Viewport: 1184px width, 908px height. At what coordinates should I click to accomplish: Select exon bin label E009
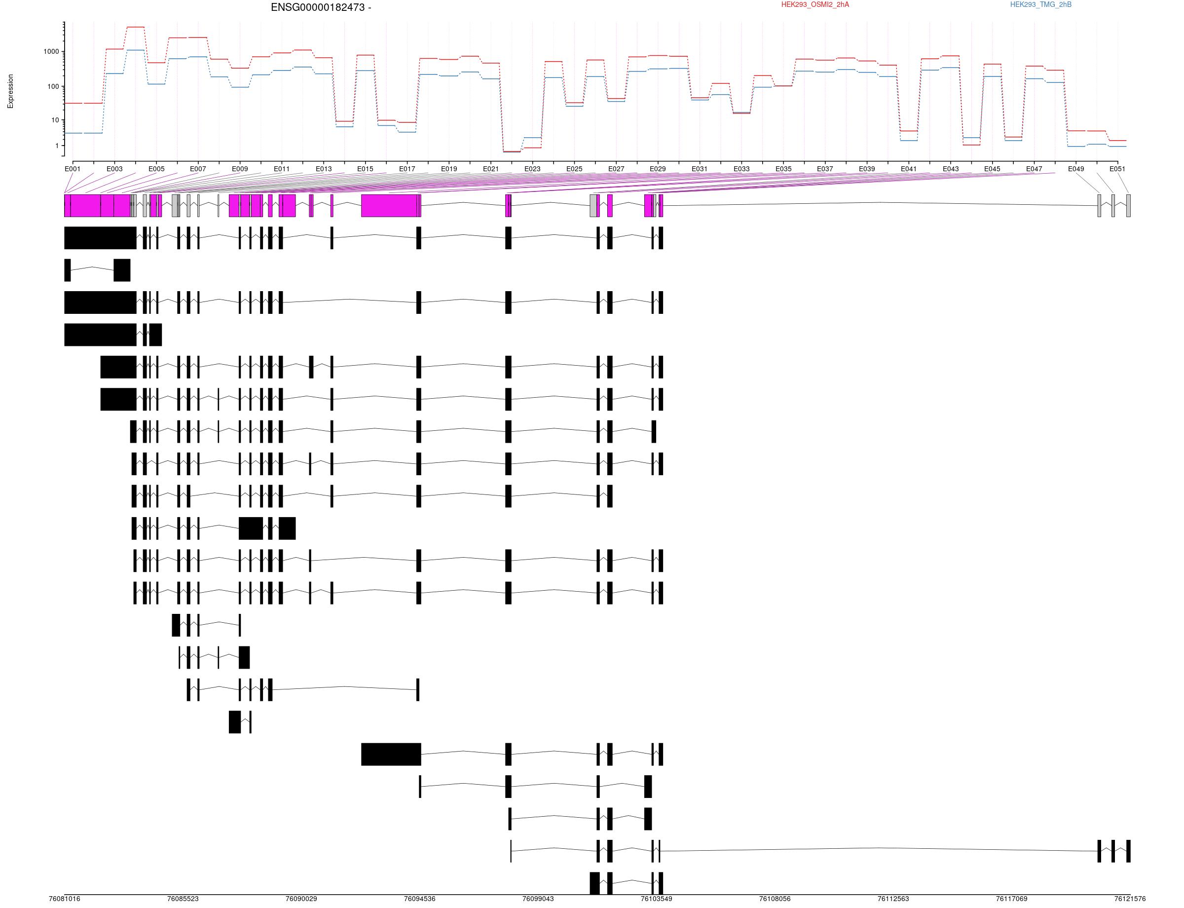click(240, 169)
